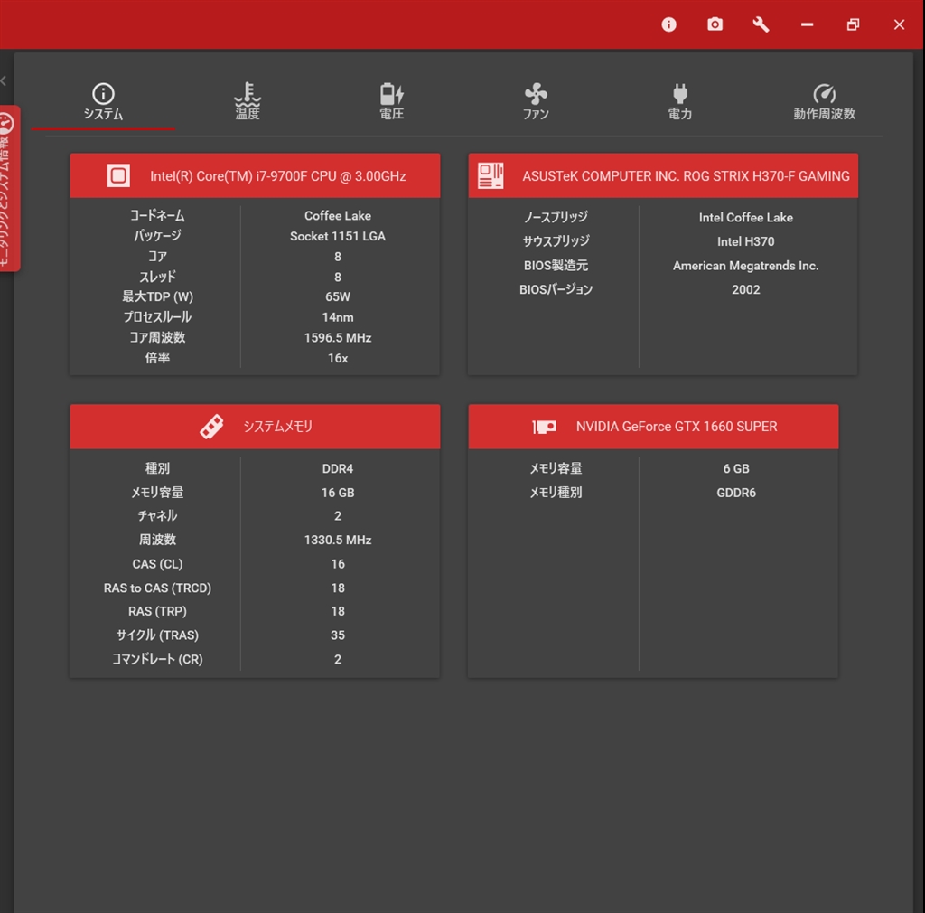
Task: Click the Socket 1151 LGA value
Action: tap(338, 236)
